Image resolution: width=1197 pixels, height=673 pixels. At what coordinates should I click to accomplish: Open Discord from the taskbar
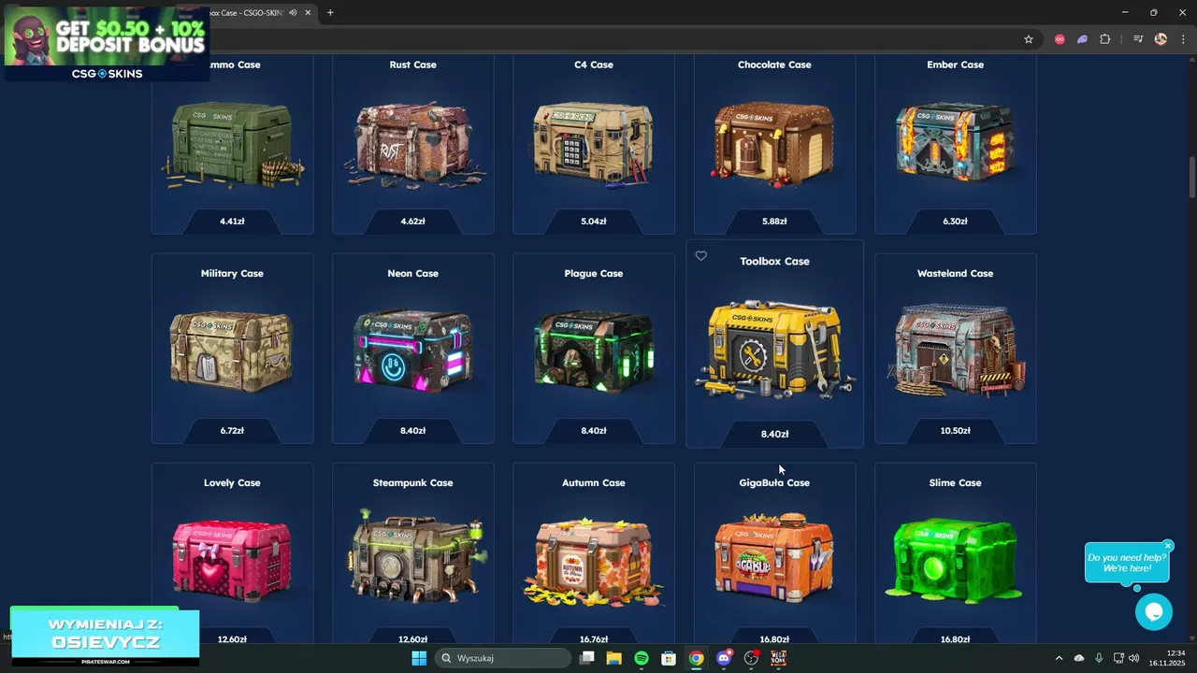coord(724,658)
